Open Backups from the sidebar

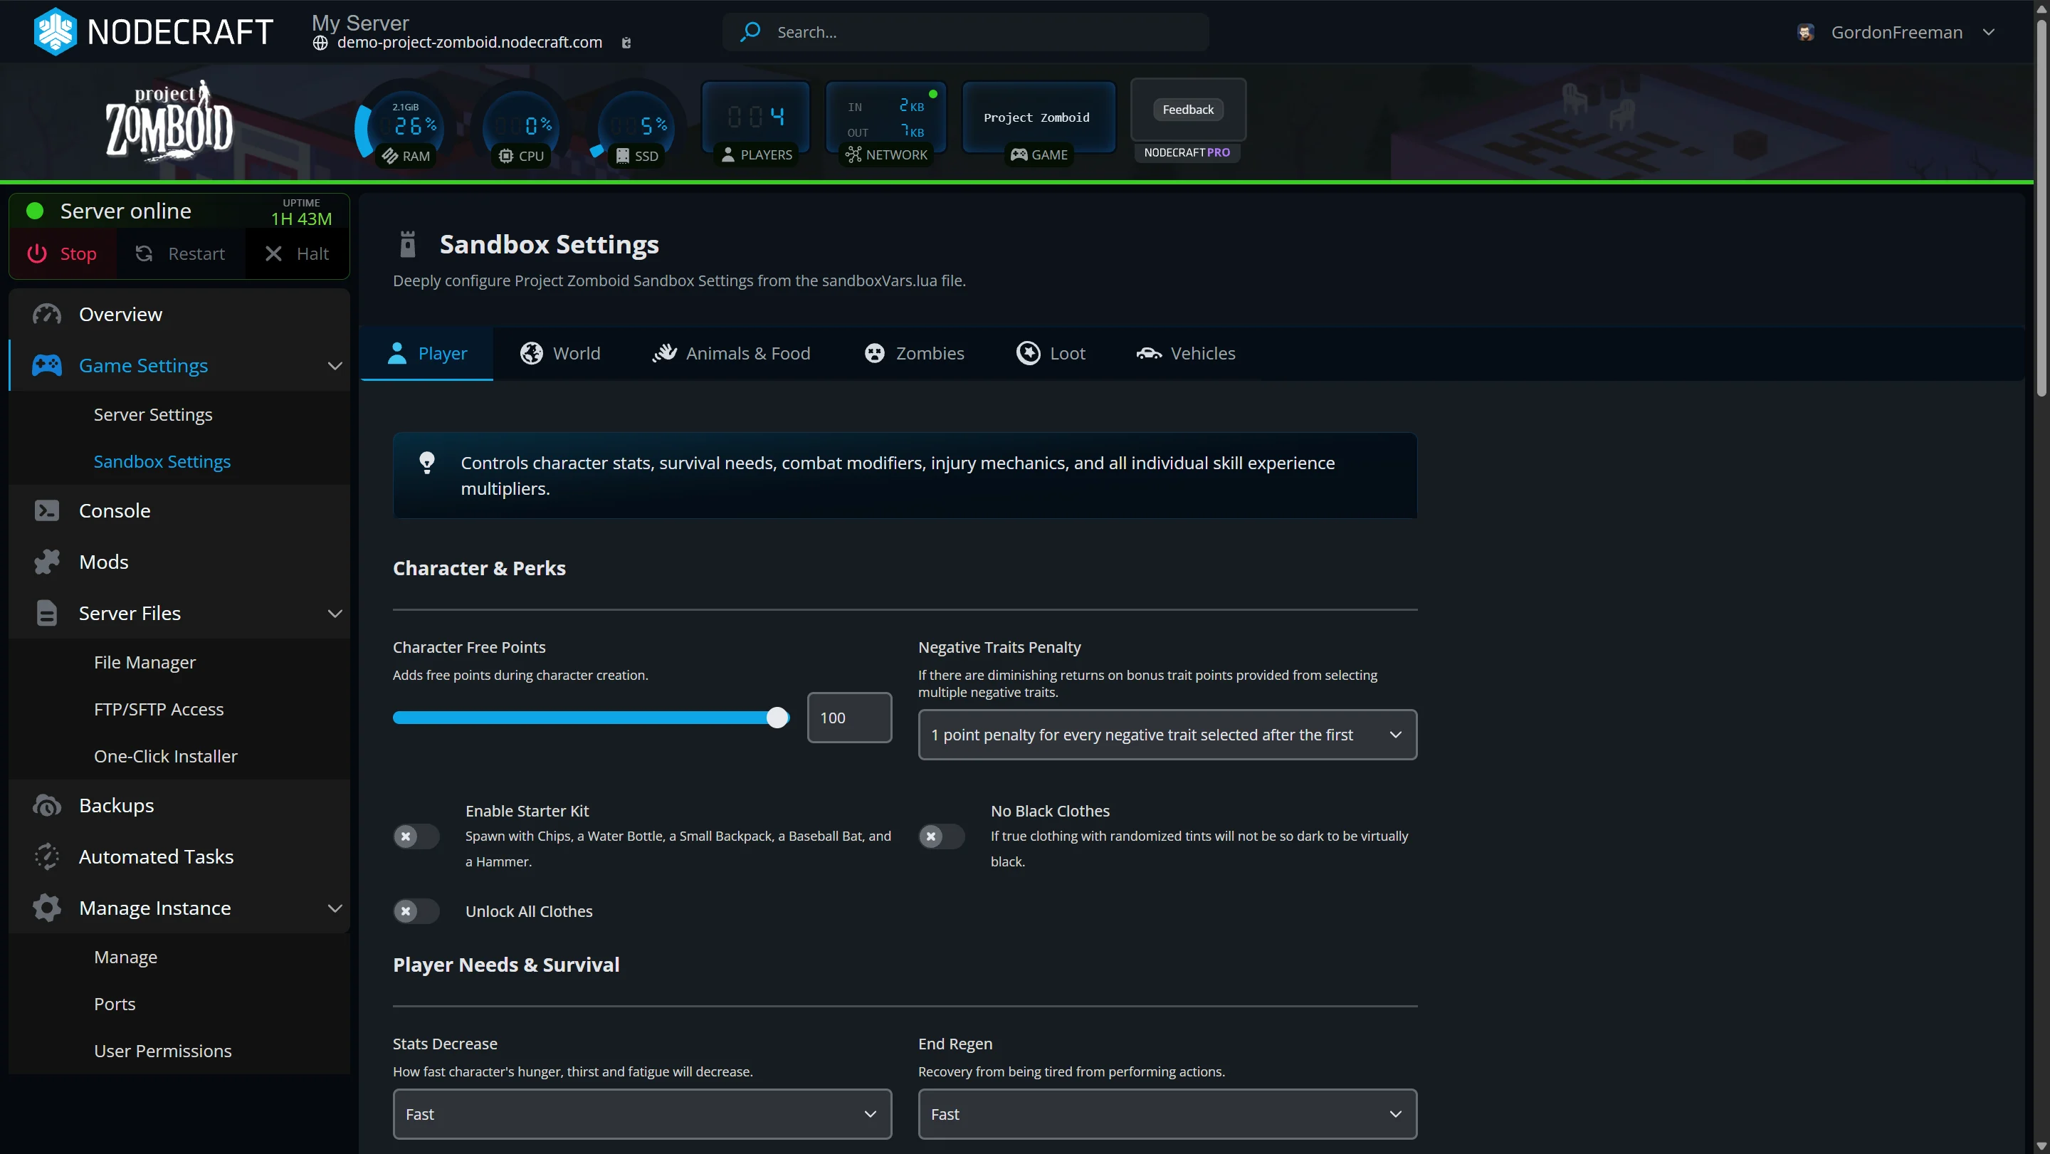pos(179,805)
